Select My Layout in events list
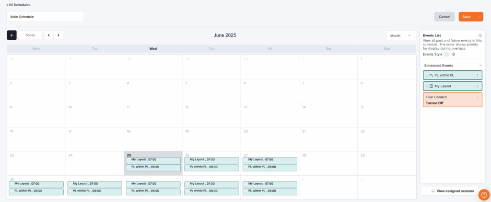Viewport: 491px width, 202px height. [x=453, y=86]
